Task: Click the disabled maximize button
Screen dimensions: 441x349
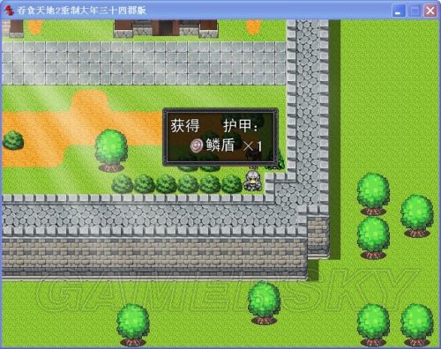Action: tap(415, 11)
